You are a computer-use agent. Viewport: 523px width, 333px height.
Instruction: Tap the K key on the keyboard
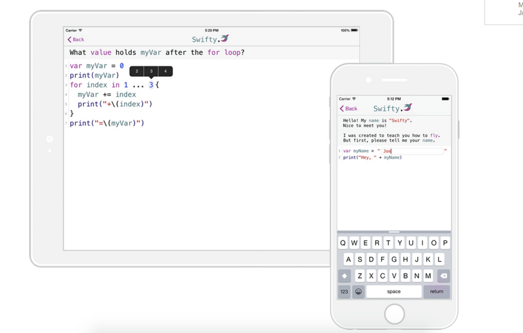pyautogui.click(x=428, y=259)
